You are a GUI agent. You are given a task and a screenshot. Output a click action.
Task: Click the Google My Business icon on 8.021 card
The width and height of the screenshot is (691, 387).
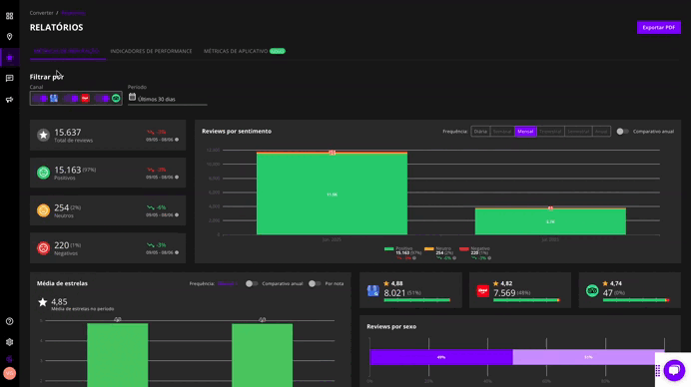click(372, 290)
